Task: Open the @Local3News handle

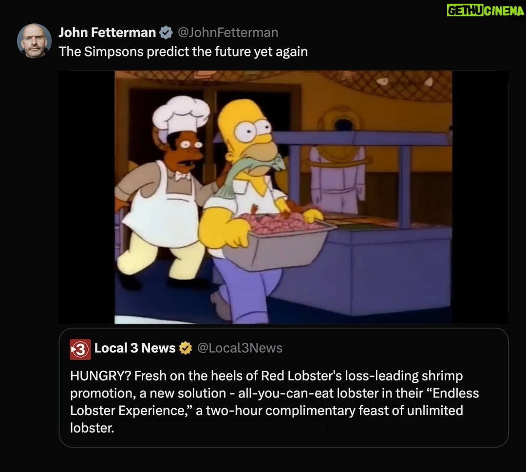Action: 240,348
